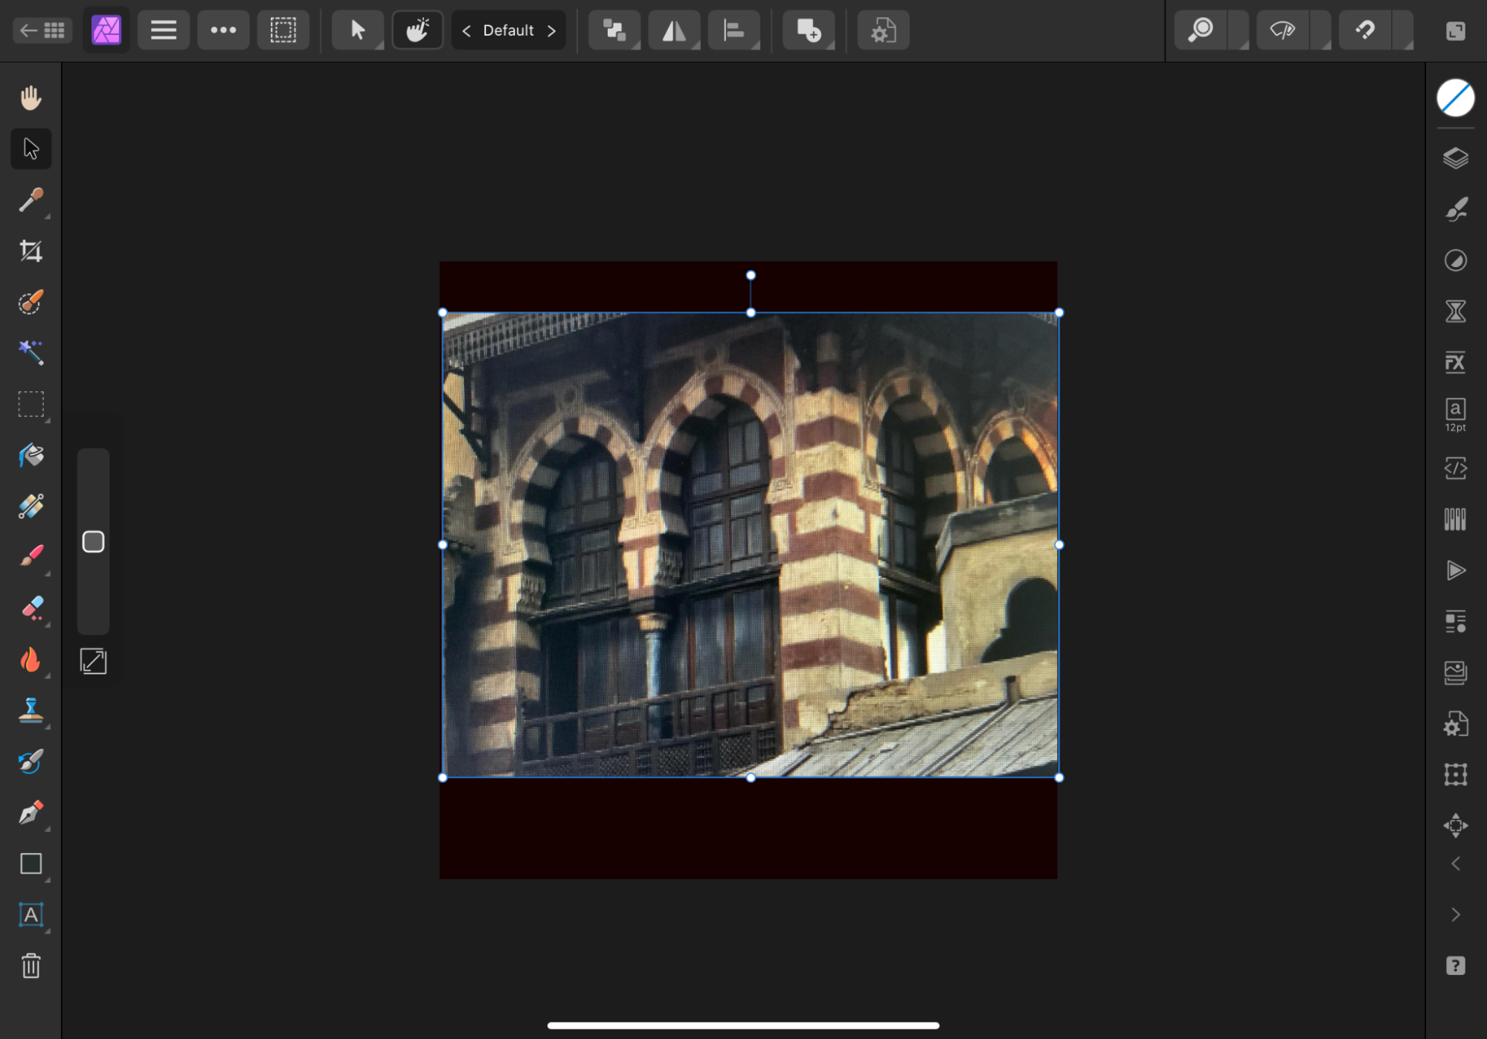Select the Clone Stamp tool
Image resolution: width=1487 pixels, height=1039 pixels.
tap(30, 710)
